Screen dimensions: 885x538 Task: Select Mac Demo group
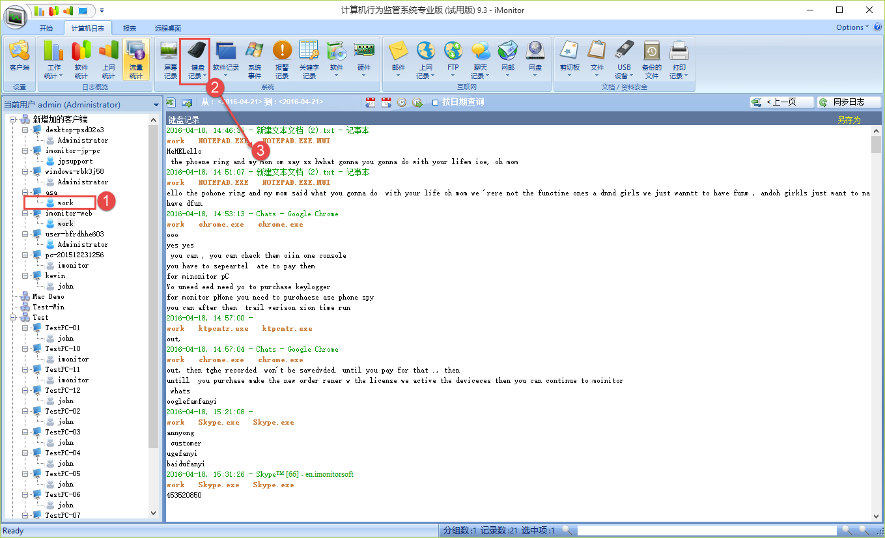(48, 296)
